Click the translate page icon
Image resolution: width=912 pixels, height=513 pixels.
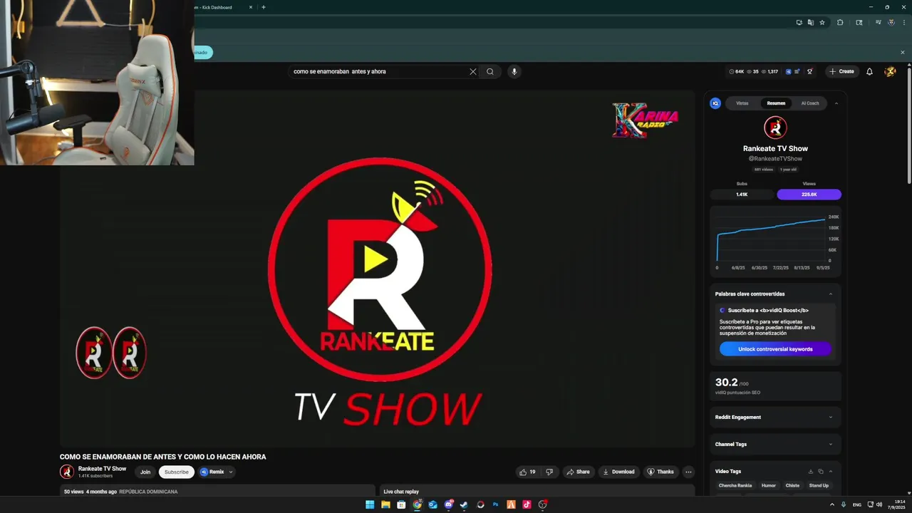point(811,23)
